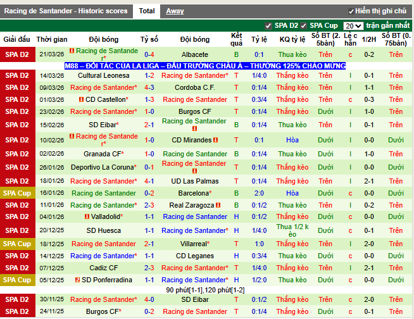The image size is (414, 319).
Task: Click the Giải đấu column header
Action: click(x=16, y=40)
